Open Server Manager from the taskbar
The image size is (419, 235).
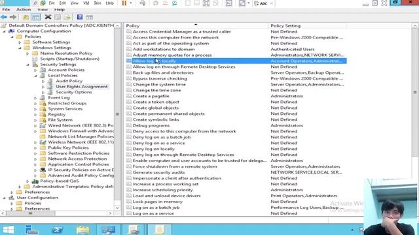click(31, 230)
